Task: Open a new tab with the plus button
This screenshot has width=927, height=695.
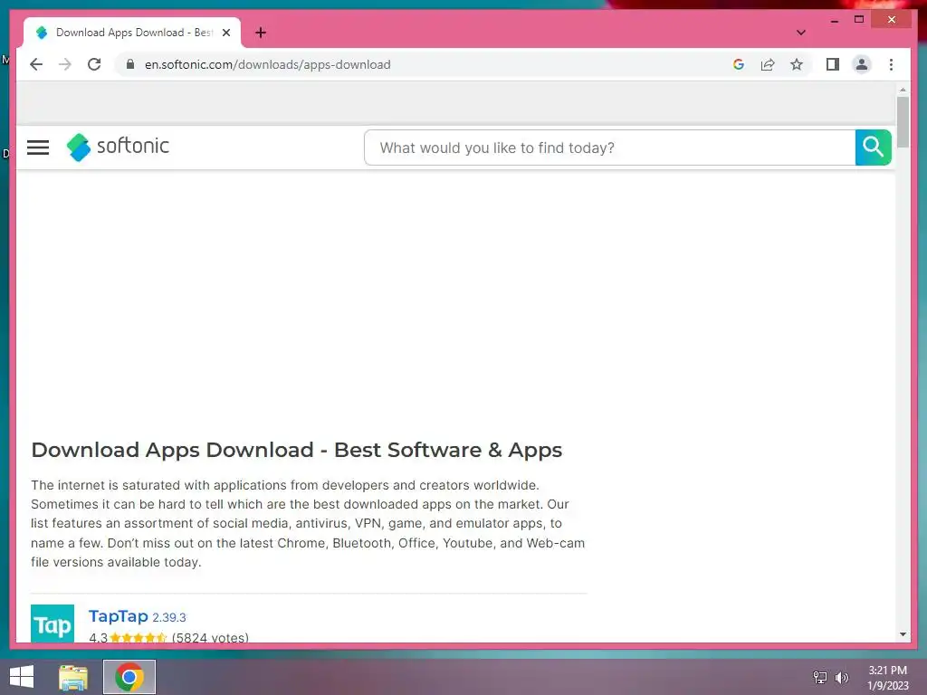Action: click(261, 33)
